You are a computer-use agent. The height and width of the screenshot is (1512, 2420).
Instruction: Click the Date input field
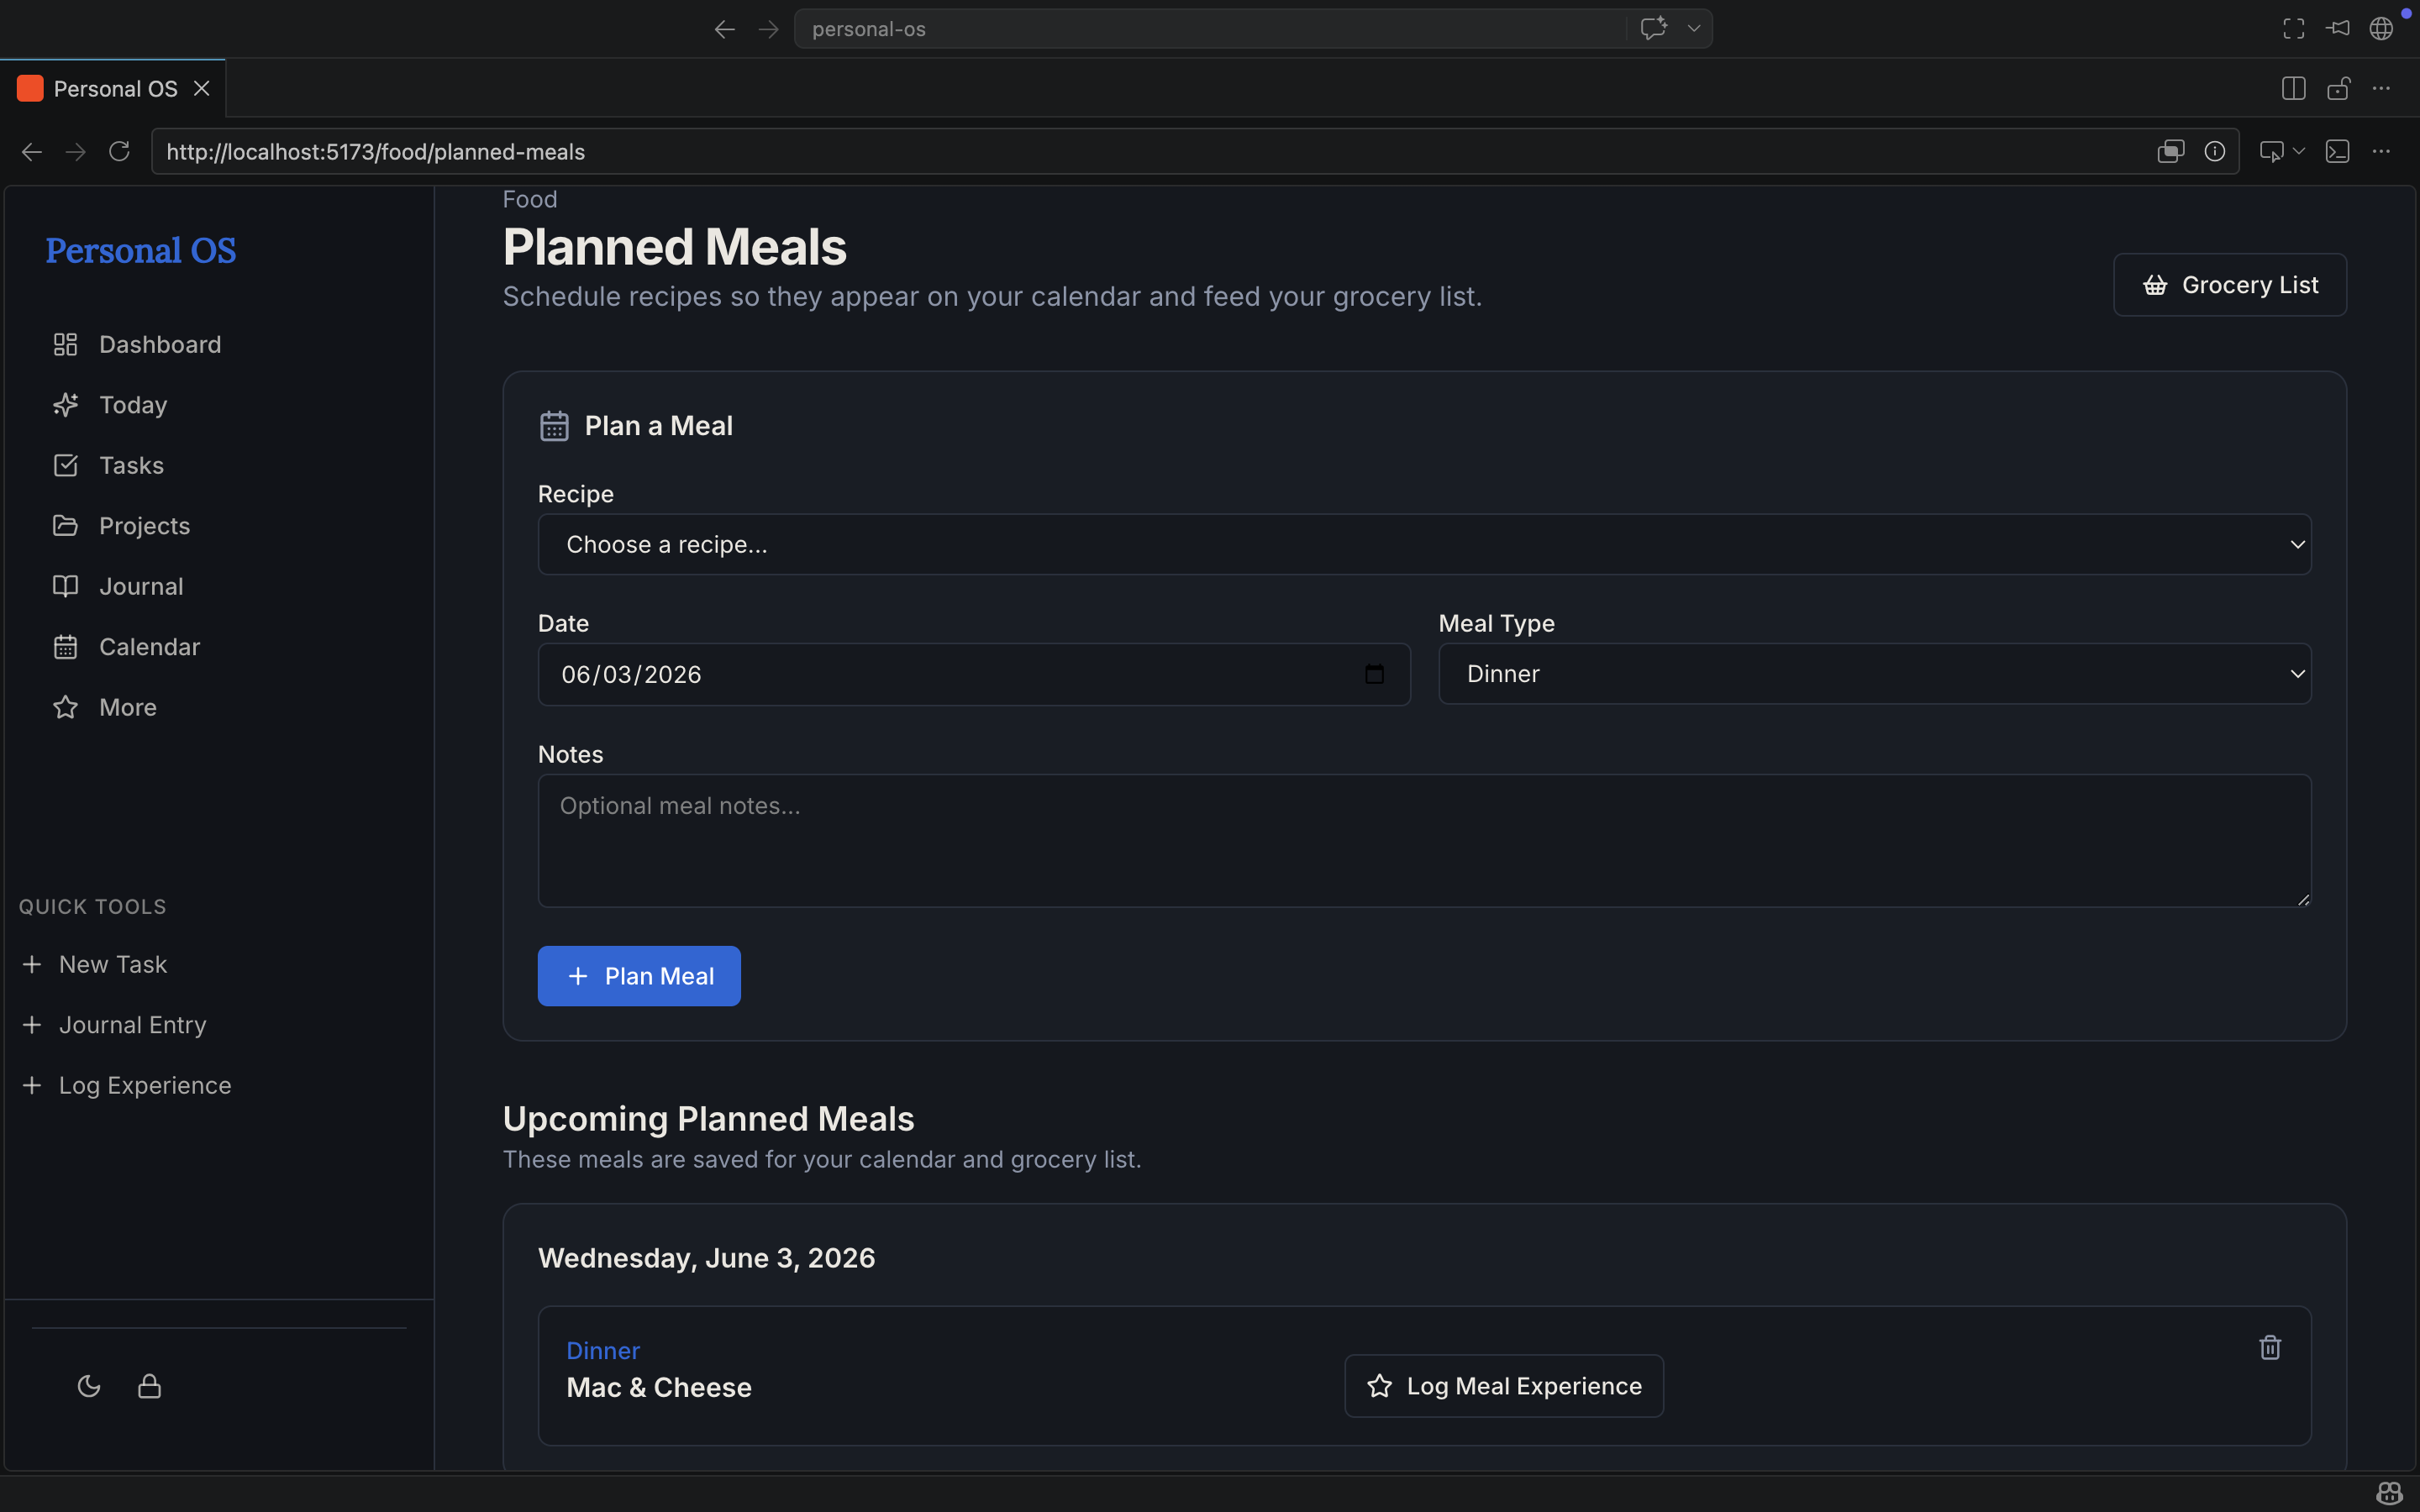point(974,674)
